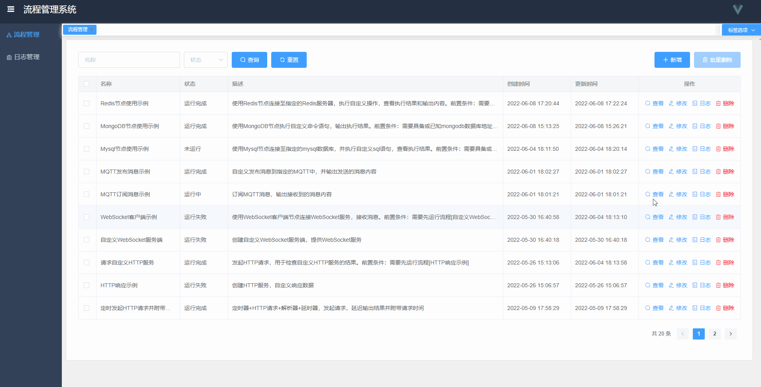The height and width of the screenshot is (387, 761).
Task: Delete the 请求自定义HTTP服务 flow (删除)
Action: (x=725, y=263)
